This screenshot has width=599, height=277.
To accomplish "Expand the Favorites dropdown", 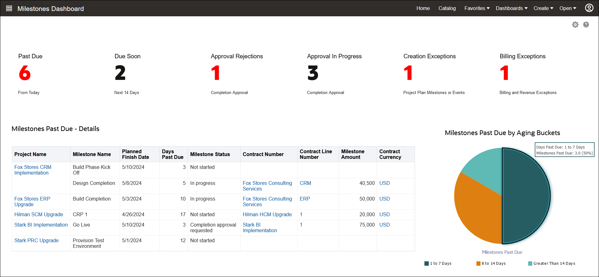I will [477, 8].
